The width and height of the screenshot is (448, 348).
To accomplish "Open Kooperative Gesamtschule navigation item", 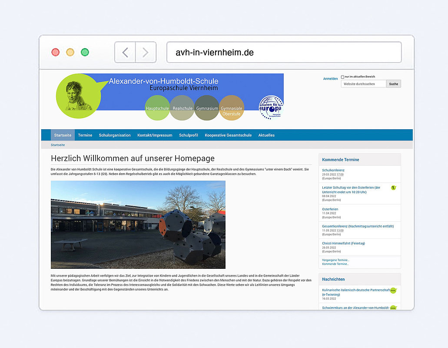I will pos(228,135).
